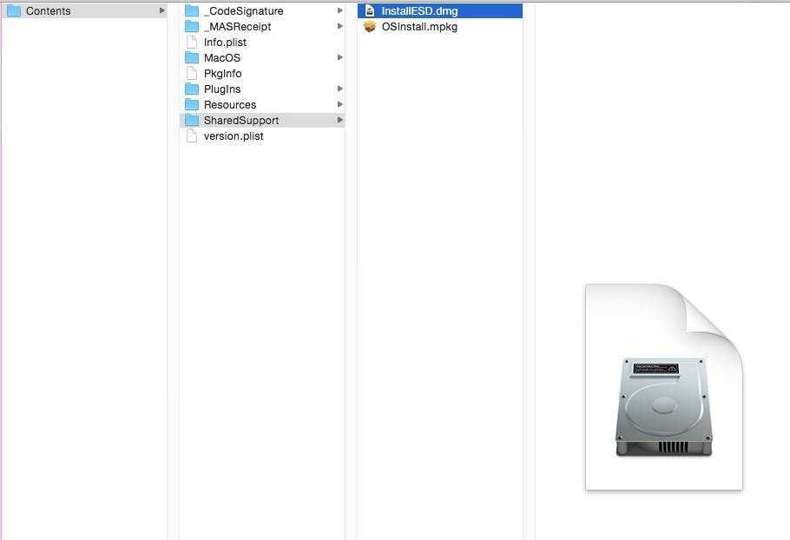This screenshot has height=540, width=790.
Task: Select the PkgInfo file name
Action: tap(223, 74)
